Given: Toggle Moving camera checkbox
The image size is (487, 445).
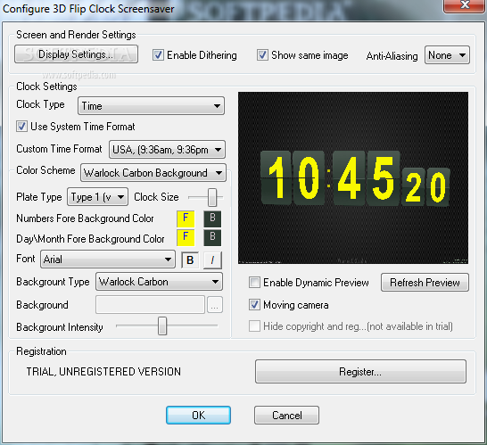Looking at the screenshot, I should (255, 305).
